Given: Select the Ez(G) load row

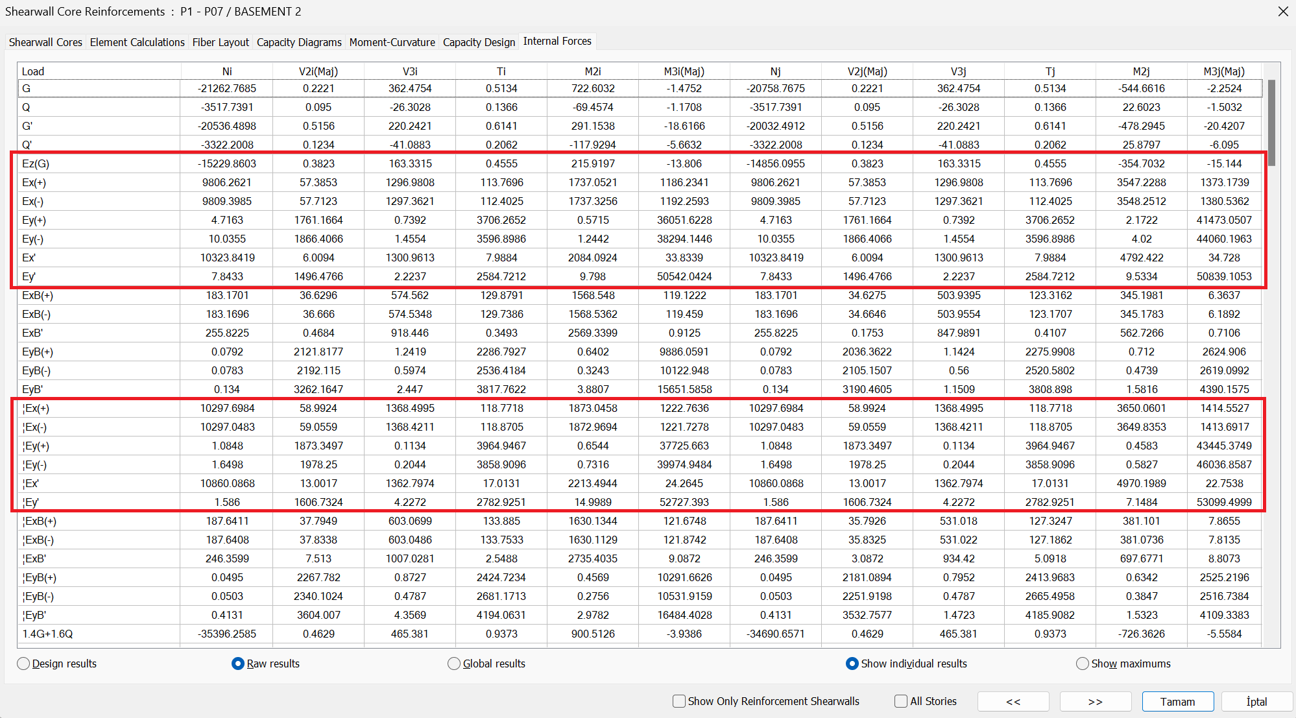Looking at the screenshot, I should [36, 164].
